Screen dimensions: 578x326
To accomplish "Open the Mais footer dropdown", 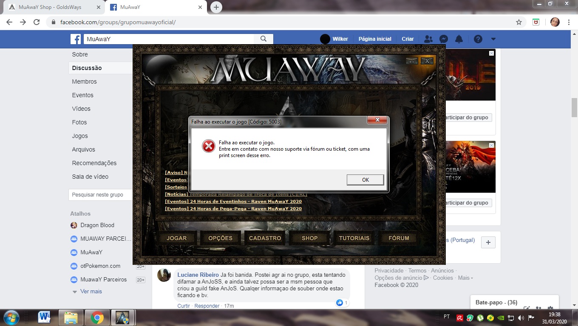I will tap(465, 278).
